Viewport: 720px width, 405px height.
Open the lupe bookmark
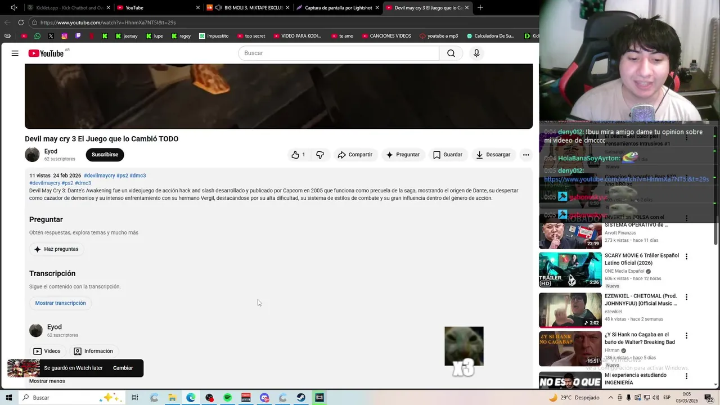pyautogui.click(x=155, y=36)
